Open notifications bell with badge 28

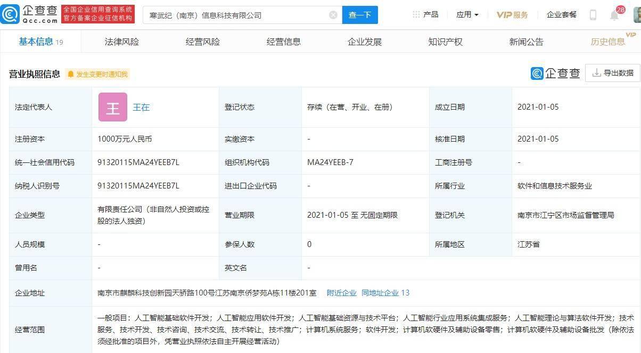(x=614, y=15)
